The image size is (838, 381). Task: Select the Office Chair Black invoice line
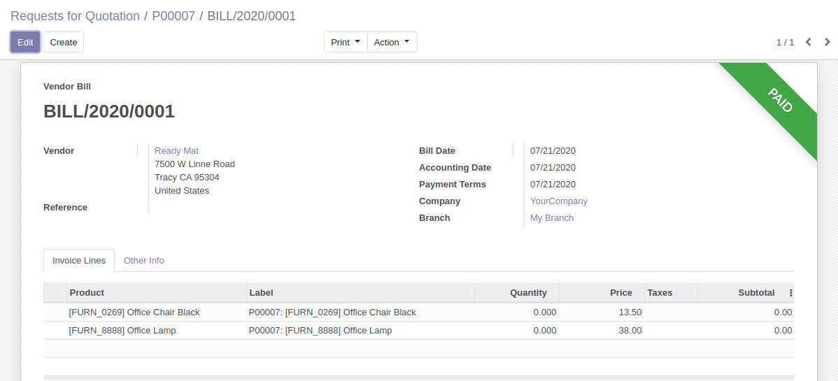point(134,312)
